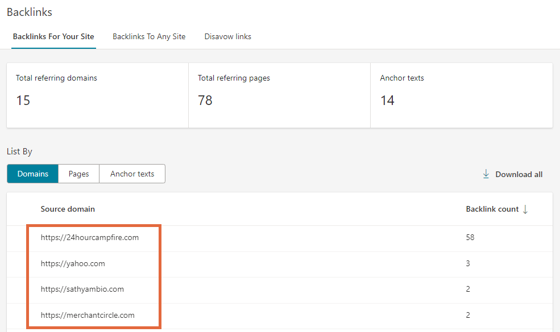560x332 pixels.
Task: Click the yahoo.com source domain
Action: [73, 263]
